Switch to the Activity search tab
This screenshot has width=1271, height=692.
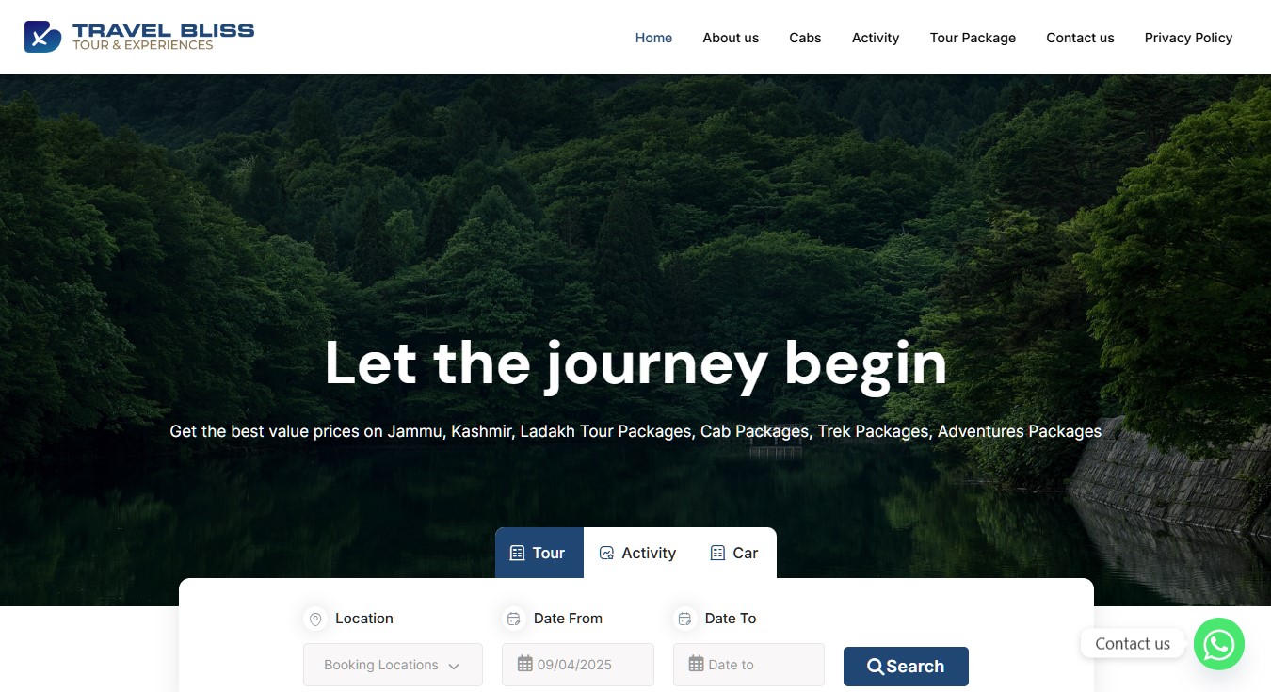(637, 554)
